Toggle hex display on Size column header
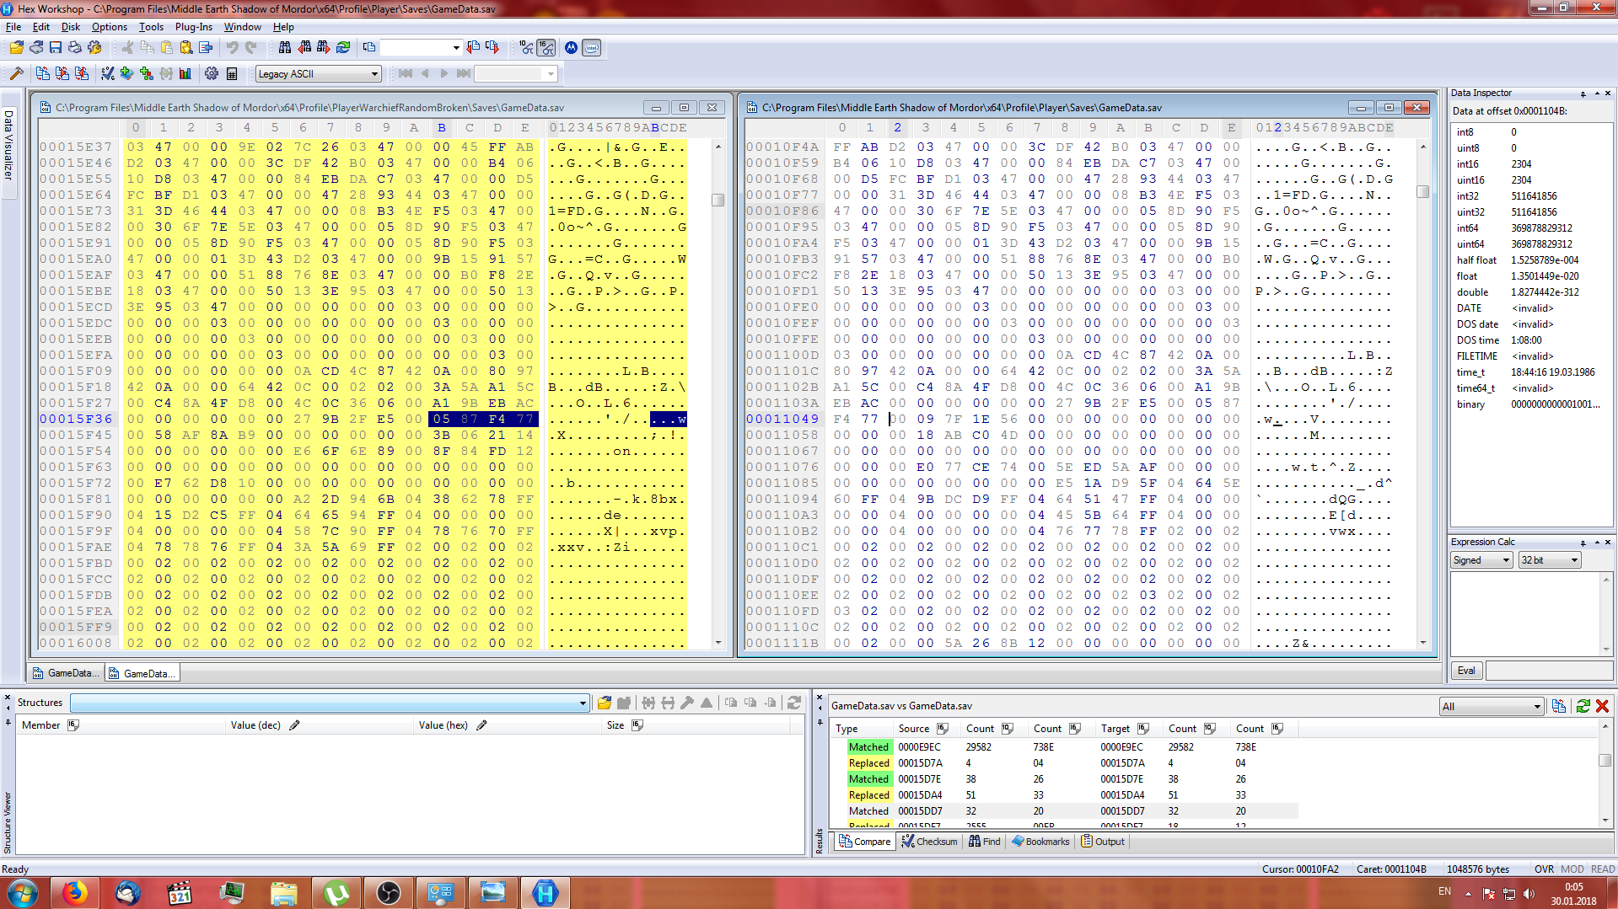The image size is (1618, 909). click(637, 725)
